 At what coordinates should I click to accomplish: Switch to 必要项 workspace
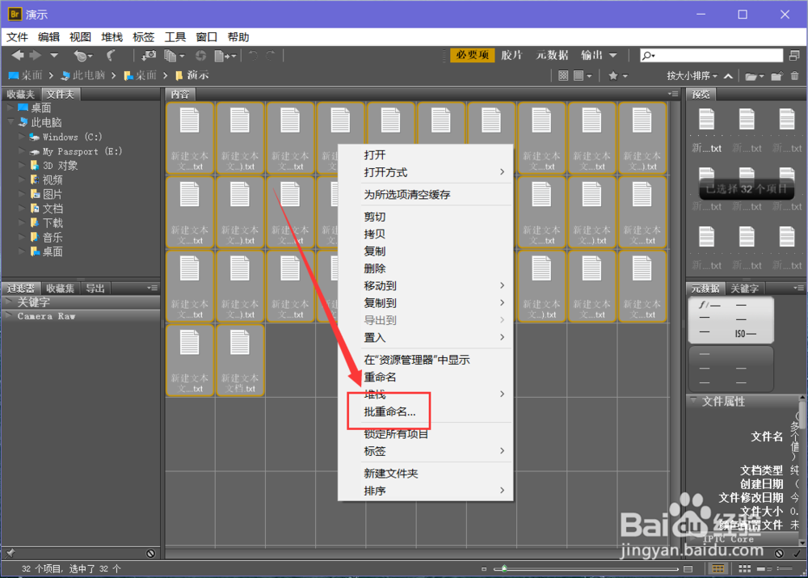tap(473, 55)
